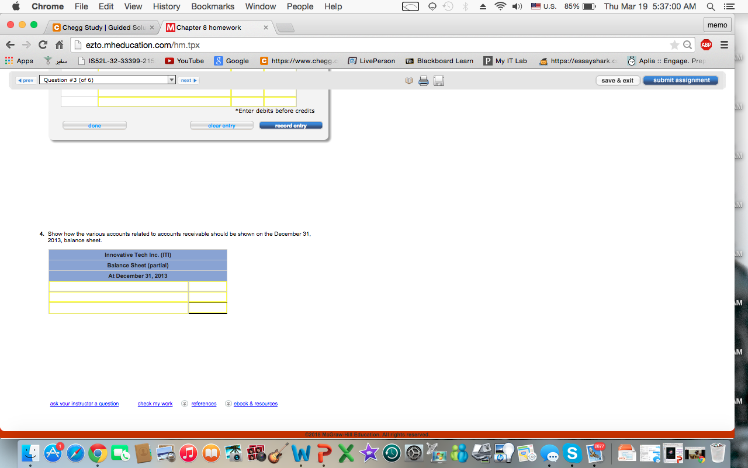748x468 pixels.
Task: Click save & exit button
Action: pos(618,80)
